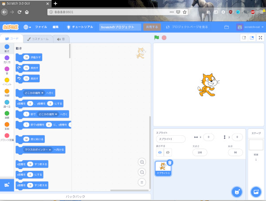Open the バックパック panel

pyautogui.click(x=75, y=197)
